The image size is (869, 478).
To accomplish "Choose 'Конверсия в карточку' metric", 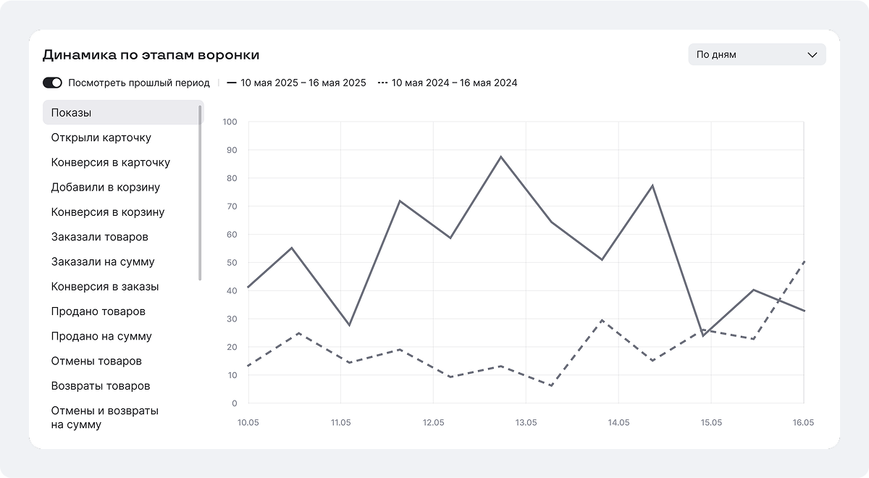I will [111, 162].
